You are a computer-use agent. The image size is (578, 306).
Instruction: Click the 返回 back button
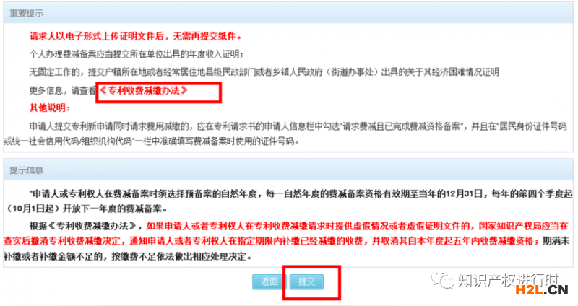[x=269, y=281]
